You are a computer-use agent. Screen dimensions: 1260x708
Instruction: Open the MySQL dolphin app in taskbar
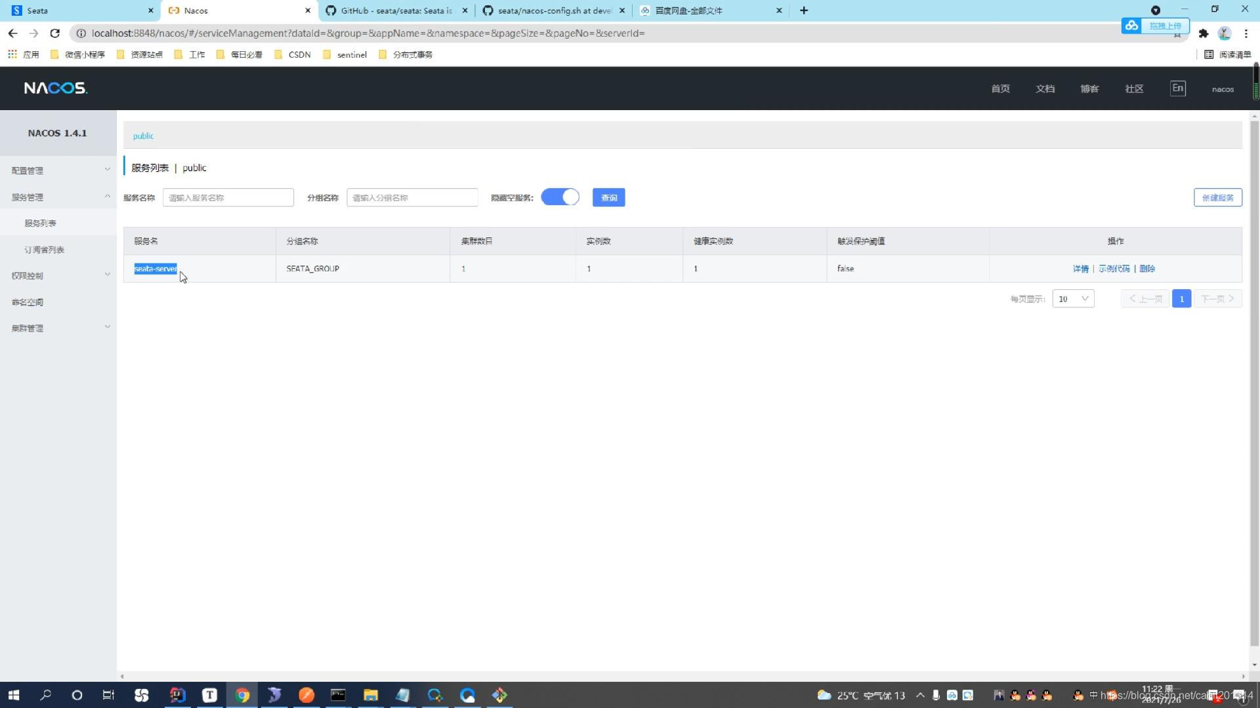(x=274, y=695)
